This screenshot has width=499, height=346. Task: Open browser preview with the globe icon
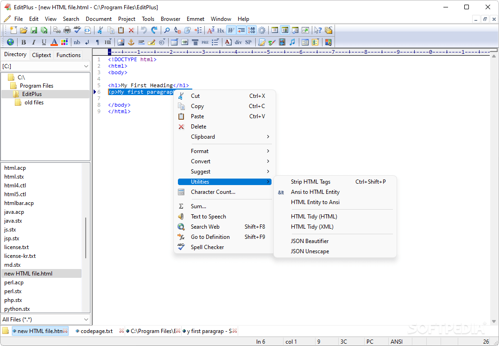coord(11,42)
